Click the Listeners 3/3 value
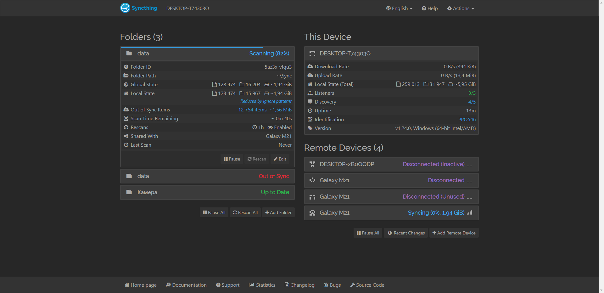Viewport: 604px width, 293px height. click(472, 93)
